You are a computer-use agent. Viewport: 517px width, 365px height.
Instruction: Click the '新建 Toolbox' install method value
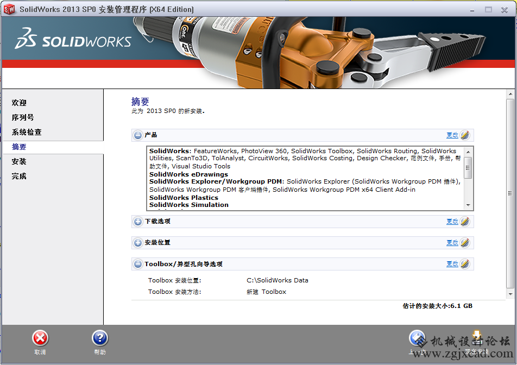pyautogui.click(x=267, y=292)
